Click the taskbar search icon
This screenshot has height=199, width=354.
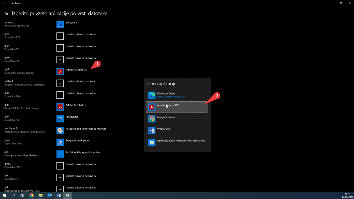(x=13, y=195)
